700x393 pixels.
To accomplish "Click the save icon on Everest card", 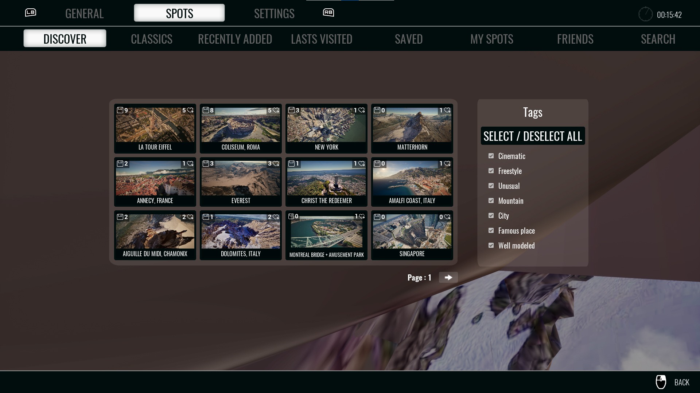I will click(x=206, y=163).
